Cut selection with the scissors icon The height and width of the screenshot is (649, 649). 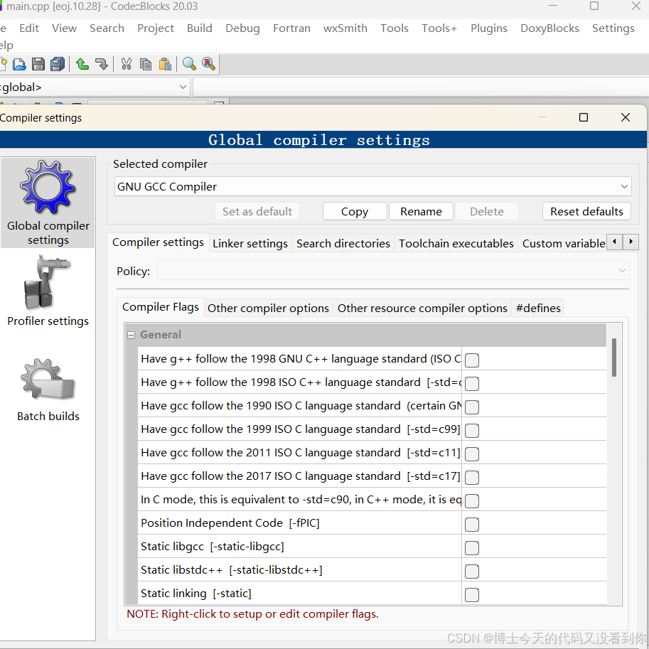(x=127, y=64)
